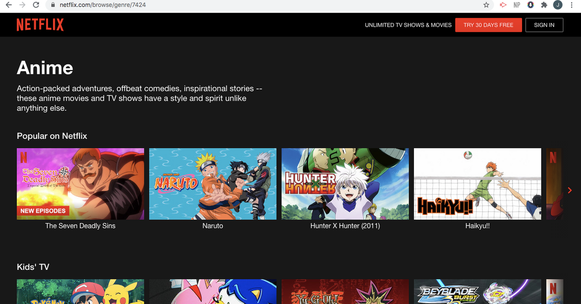Click the Beyblade Burst thumbnail

pyautogui.click(x=478, y=292)
